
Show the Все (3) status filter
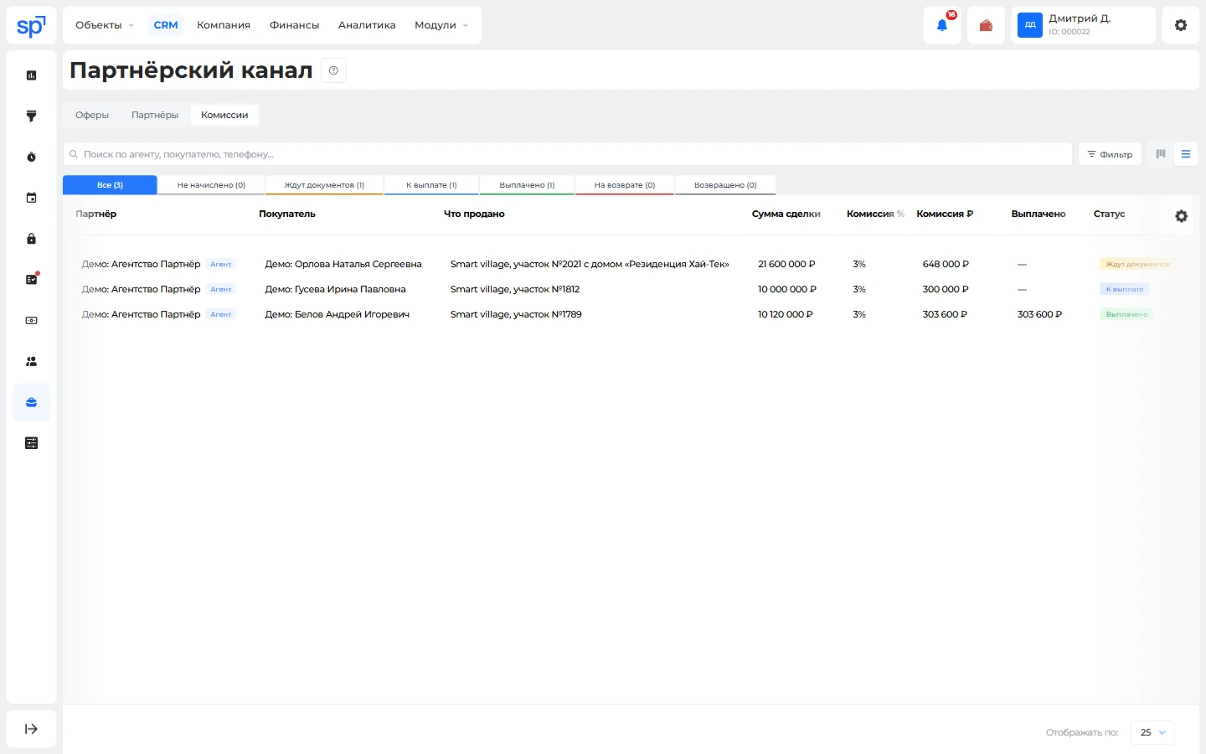(x=110, y=185)
